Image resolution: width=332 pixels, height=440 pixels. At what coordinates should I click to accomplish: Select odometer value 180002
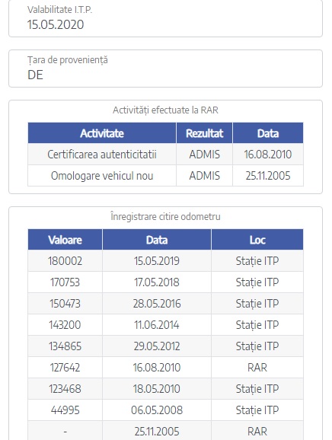coord(65,261)
